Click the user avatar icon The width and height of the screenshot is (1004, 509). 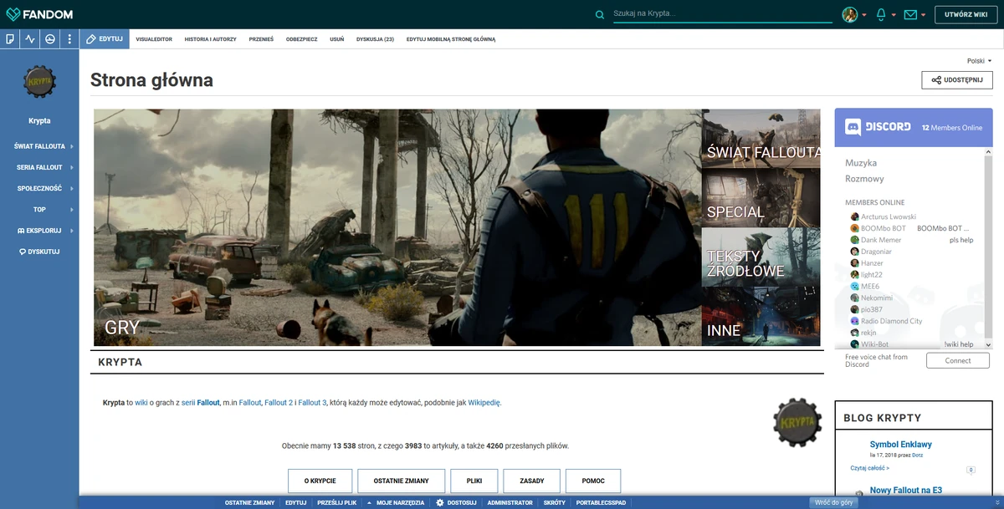pyautogui.click(x=849, y=14)
